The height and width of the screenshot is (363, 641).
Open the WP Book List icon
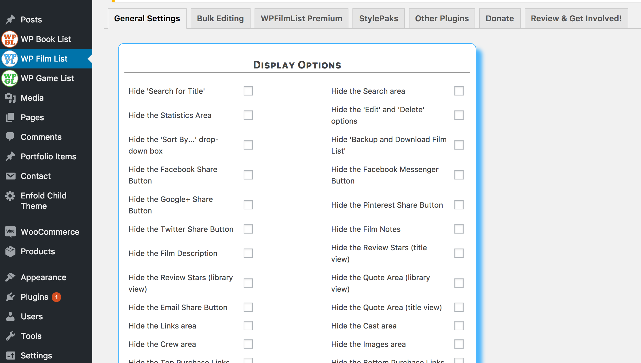pos(10,39)
